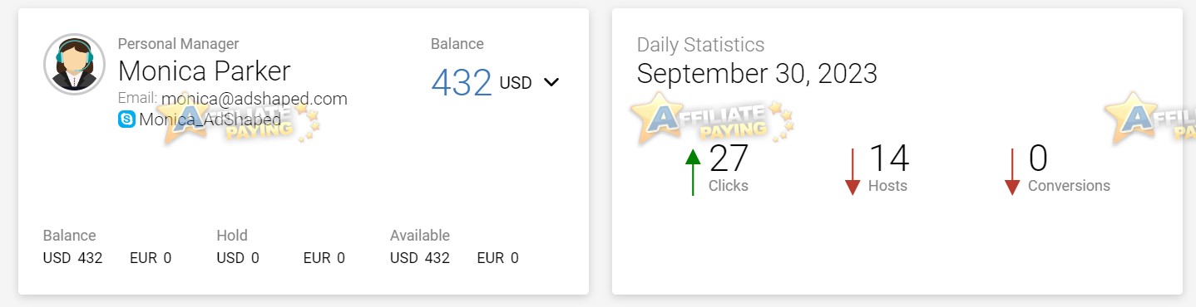Image resolution: width=1196 pixels, height=307 pixels.
Task: Click Monica Parker's avatar icon
Action: point(74,64)
